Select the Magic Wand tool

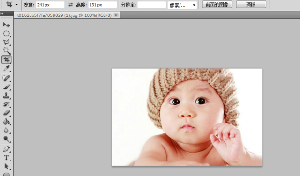[x=6, y=51]
